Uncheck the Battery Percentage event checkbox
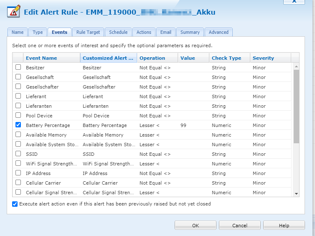Viewport: 315px width, 236px height. pyautogui.click(x=18, y=125)
